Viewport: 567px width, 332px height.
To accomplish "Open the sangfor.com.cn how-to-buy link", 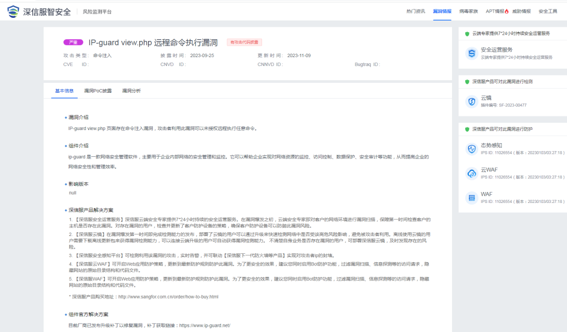I will 168,296.
